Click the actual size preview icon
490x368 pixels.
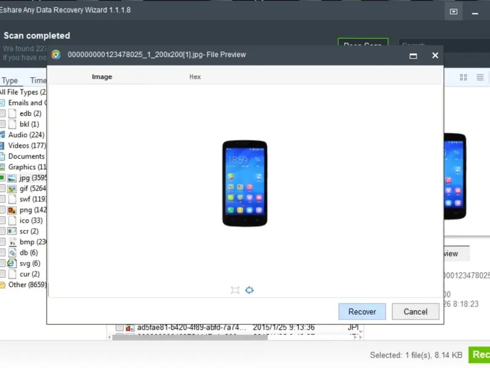pos(235,290)
